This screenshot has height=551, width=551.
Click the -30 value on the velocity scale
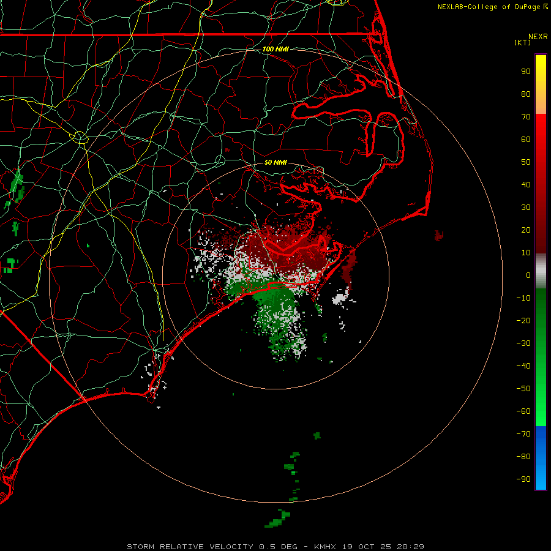click(x=523, y=343)
